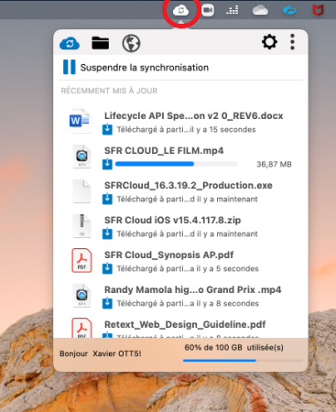Select Lifecycle API Spe...on v2 0_REV6.docx
The width and height of the screenshot is (336, 412).
pyautogui.click(x=193, y=116)
